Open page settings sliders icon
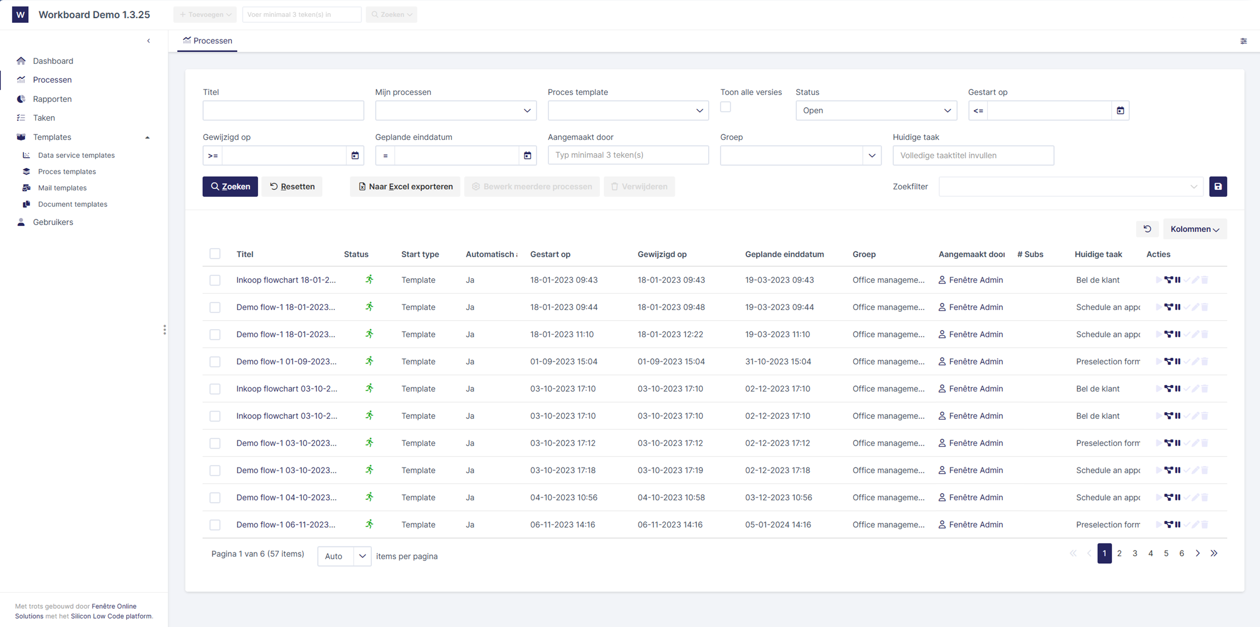This screenshot has height=627, width=1260. [1243, 41]
